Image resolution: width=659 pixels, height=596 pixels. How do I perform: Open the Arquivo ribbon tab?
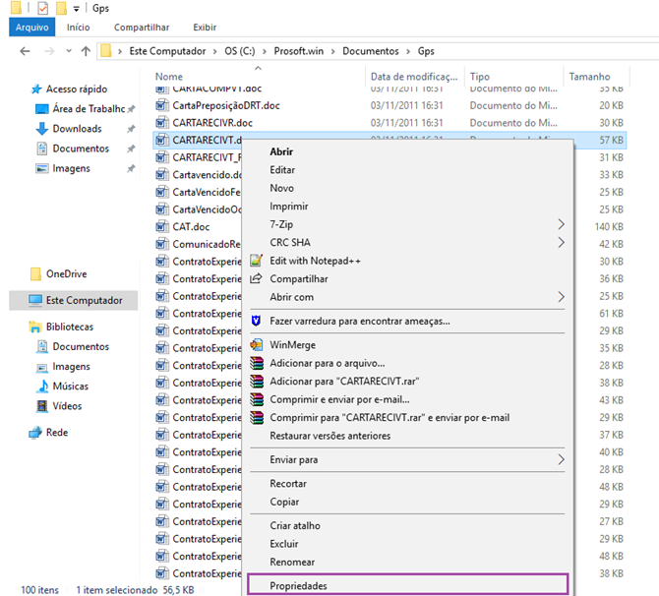tap(31, 28)
